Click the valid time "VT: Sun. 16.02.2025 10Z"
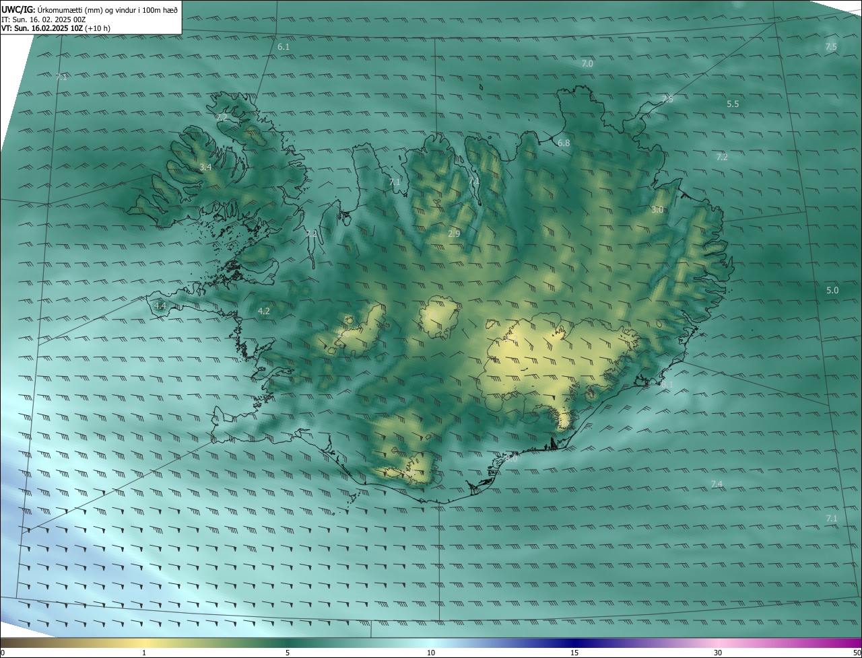The height and width of the screenshot is (658, 862). pos(42,28)
